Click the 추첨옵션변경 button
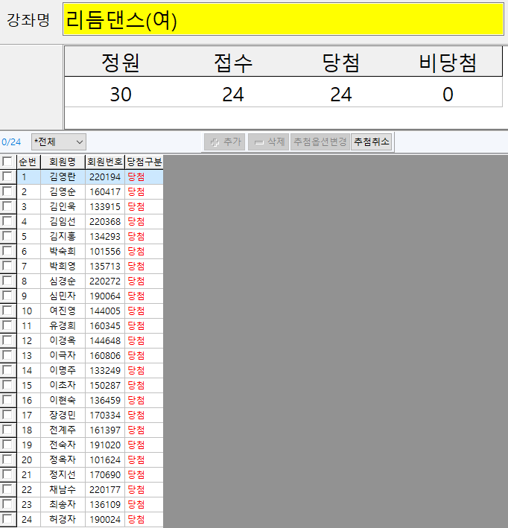 click(x=320, y=141)
